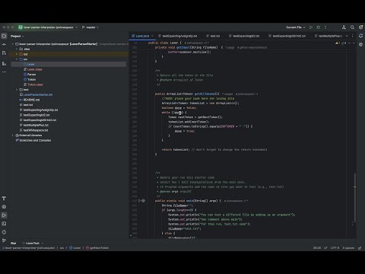Select Lexer.class file in tree

[33, 69]
